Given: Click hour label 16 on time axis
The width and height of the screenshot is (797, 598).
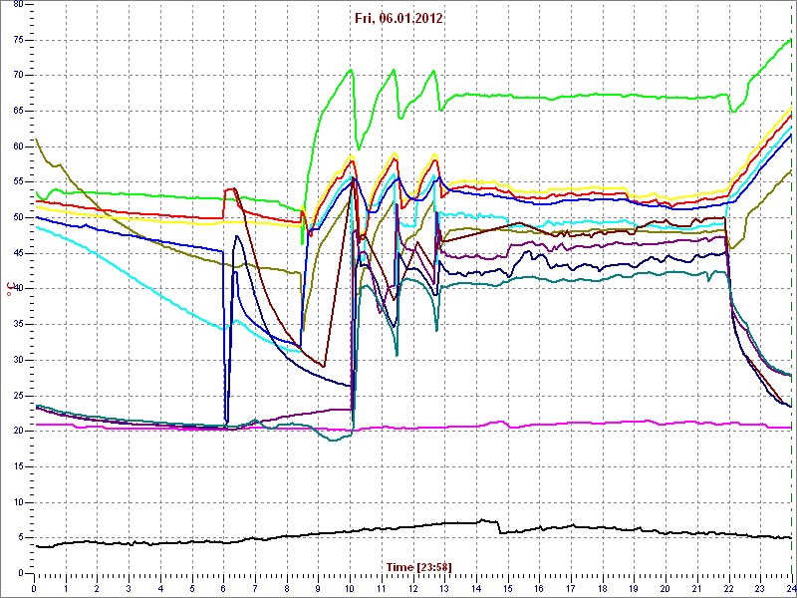Looking at the screenshot, I should [x=539, y=587].
